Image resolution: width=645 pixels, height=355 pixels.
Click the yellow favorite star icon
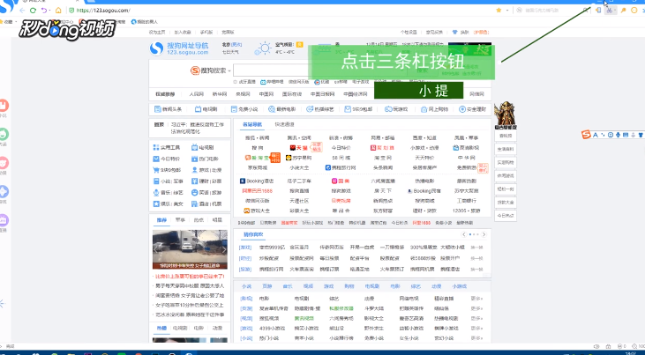pyautogui.click(x=499, y=10)
